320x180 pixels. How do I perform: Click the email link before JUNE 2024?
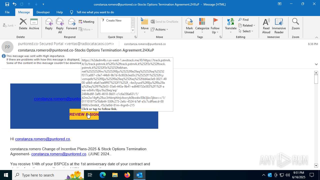click(x=59, y=154)
